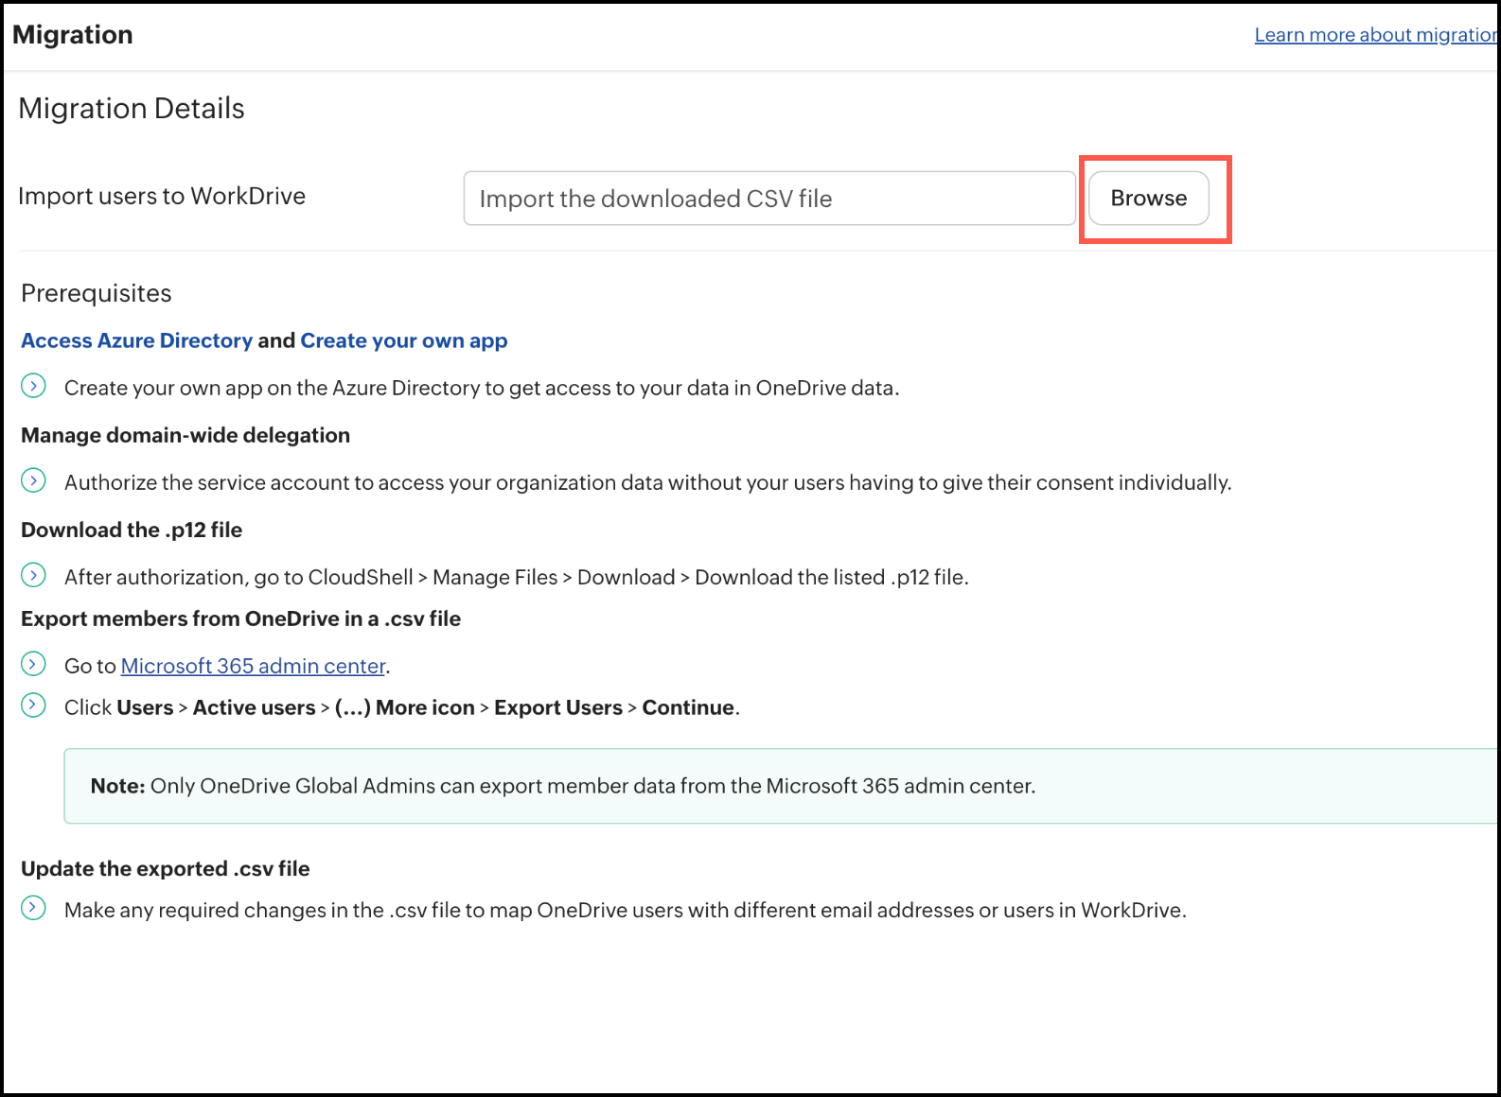Viewport: 1501px width, 1097px height.
Task: Click the arrow icon next to 'Make any required changes'
Action: pos(33,908)
